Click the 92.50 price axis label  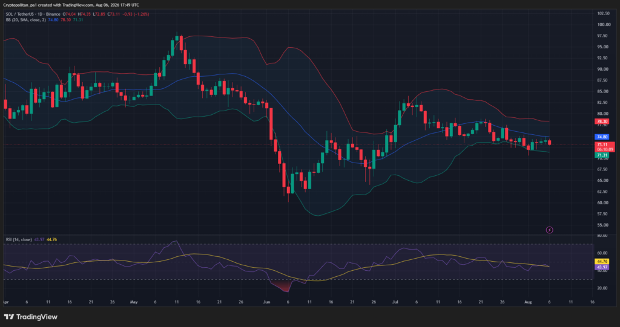tap(602, 58)
